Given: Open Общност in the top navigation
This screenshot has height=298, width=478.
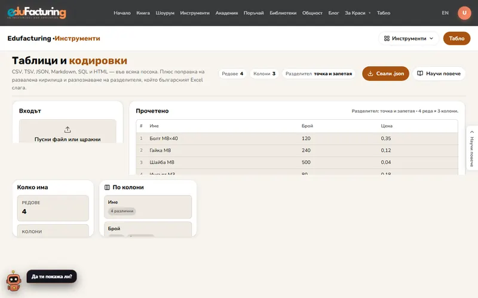Looking at the screenshot, I should (312, 13).
